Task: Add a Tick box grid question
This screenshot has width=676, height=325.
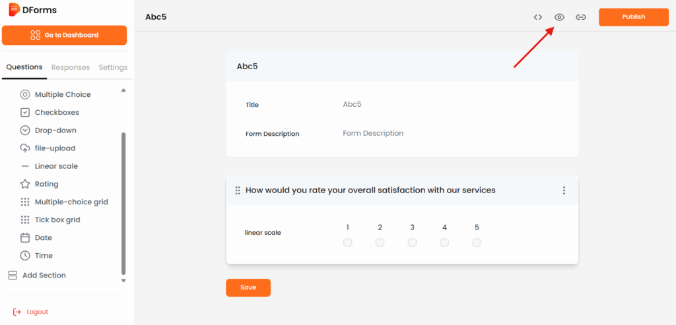Action: click(x=57, y=220)
